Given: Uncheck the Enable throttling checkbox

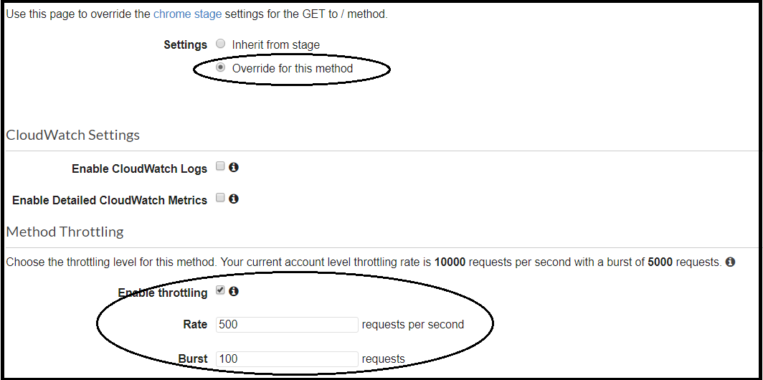Looking at the screenshot, I should (x=221, y=291).
